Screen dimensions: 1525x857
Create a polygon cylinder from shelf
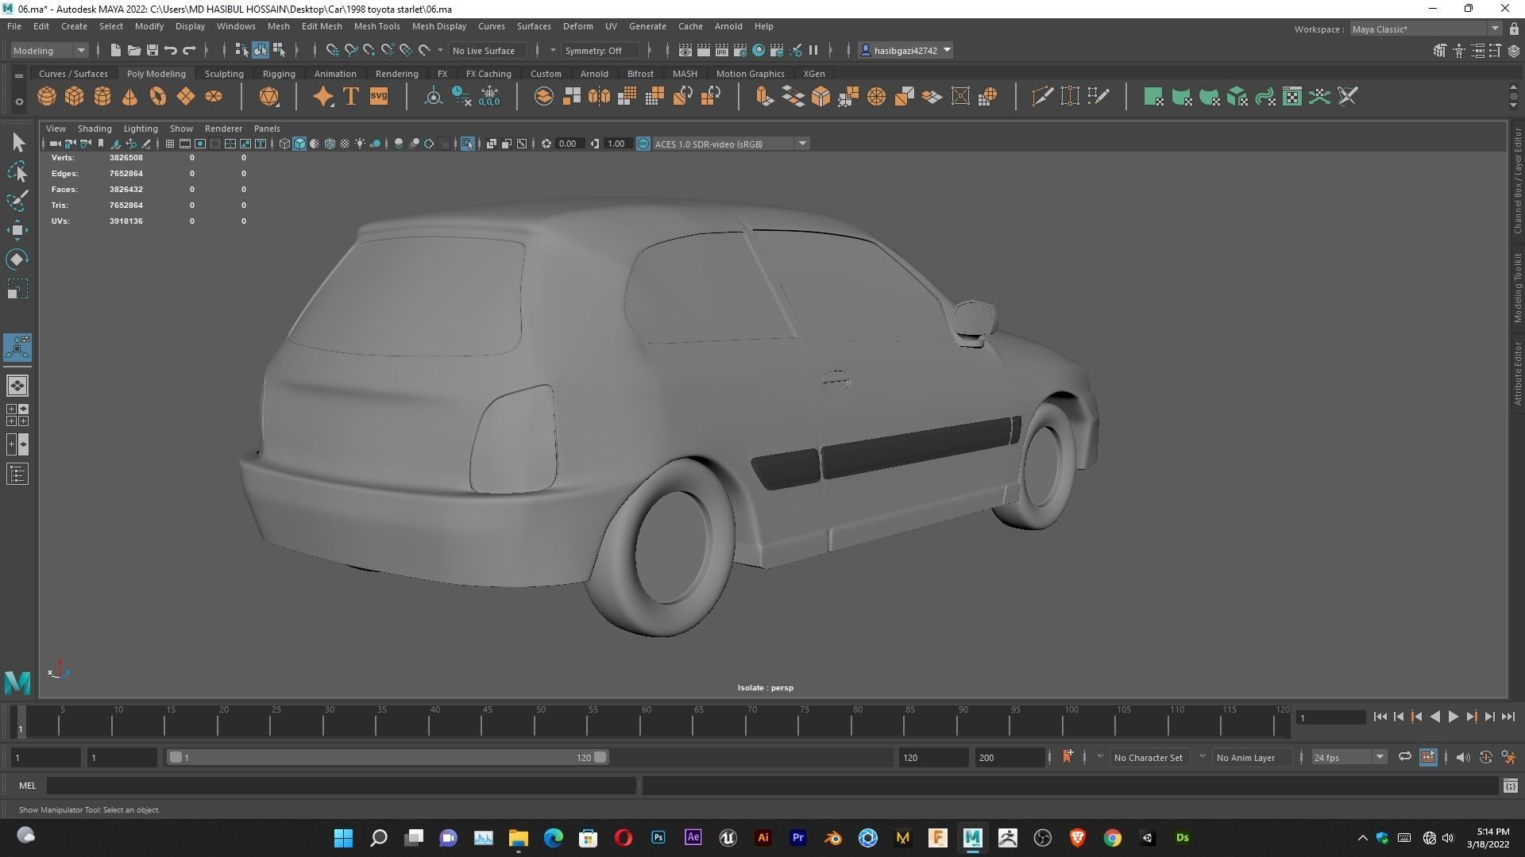click(102, 97)
